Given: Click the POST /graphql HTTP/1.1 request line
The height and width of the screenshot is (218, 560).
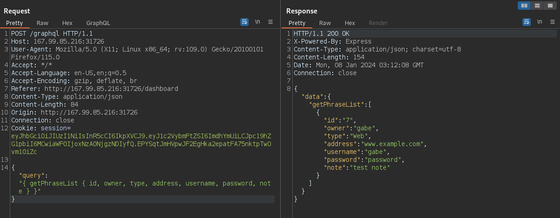Looking at the screenshot, I should (x=52, y=33).
